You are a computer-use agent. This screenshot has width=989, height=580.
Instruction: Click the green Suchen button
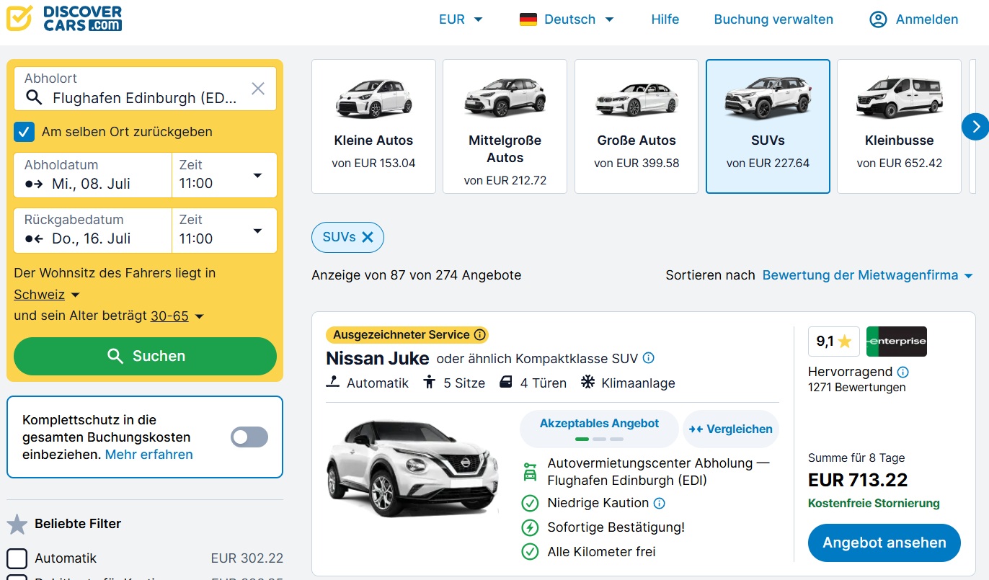point(145,356)
